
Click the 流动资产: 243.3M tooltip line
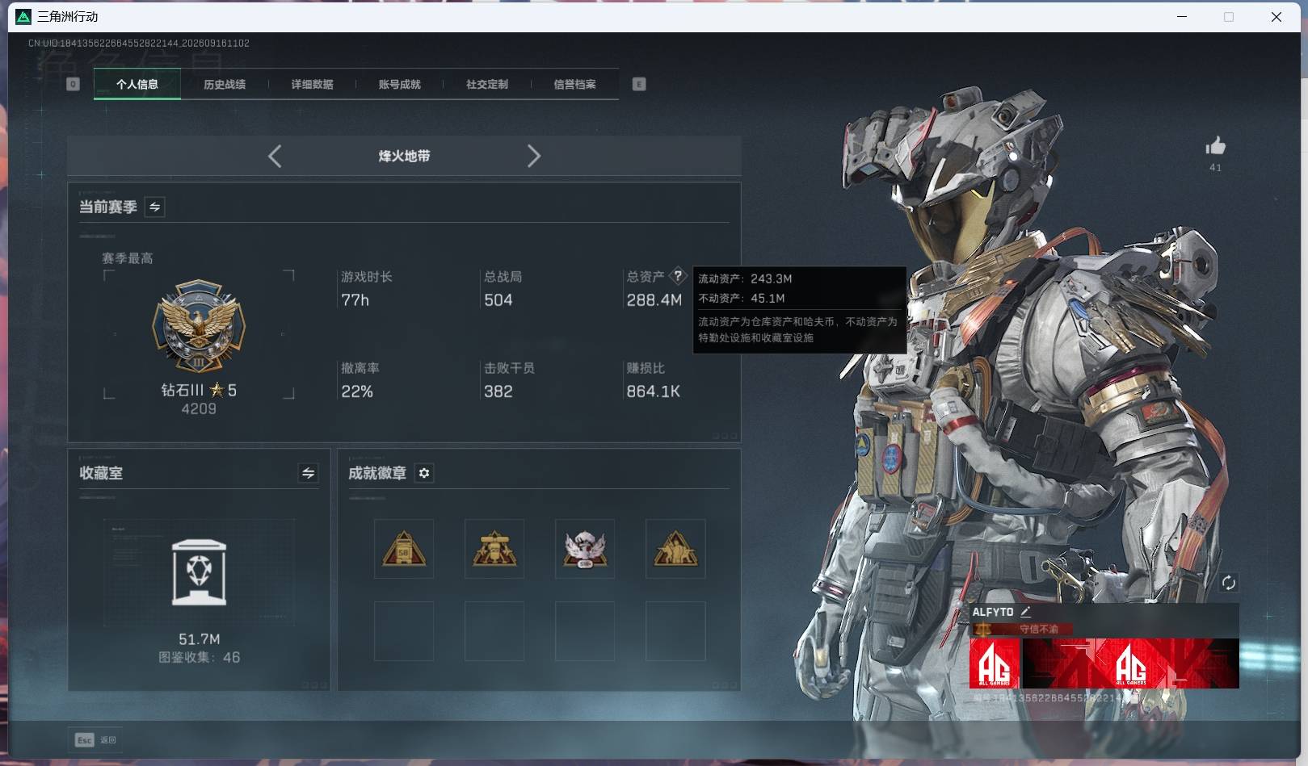(x=745, y=278)
